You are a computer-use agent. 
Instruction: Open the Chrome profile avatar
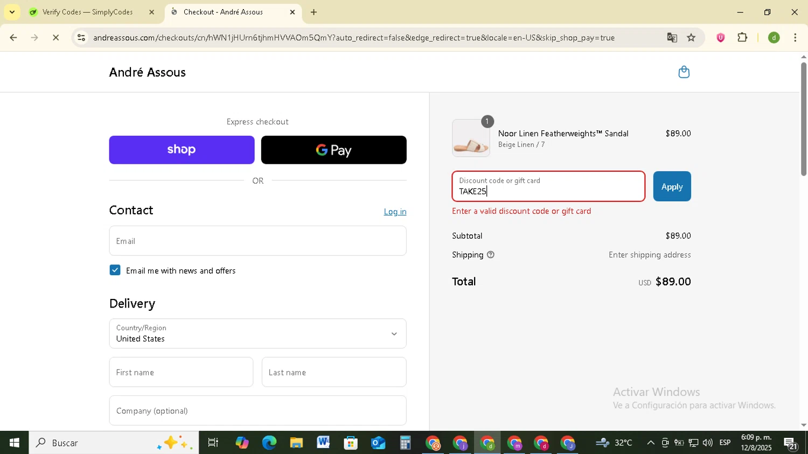pyautogui.click(x=774, y=38)
